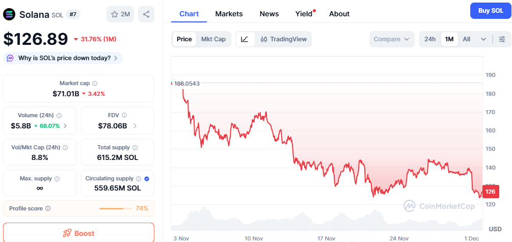
Task: Switch chart to Price view
Action: coord(184,39)
